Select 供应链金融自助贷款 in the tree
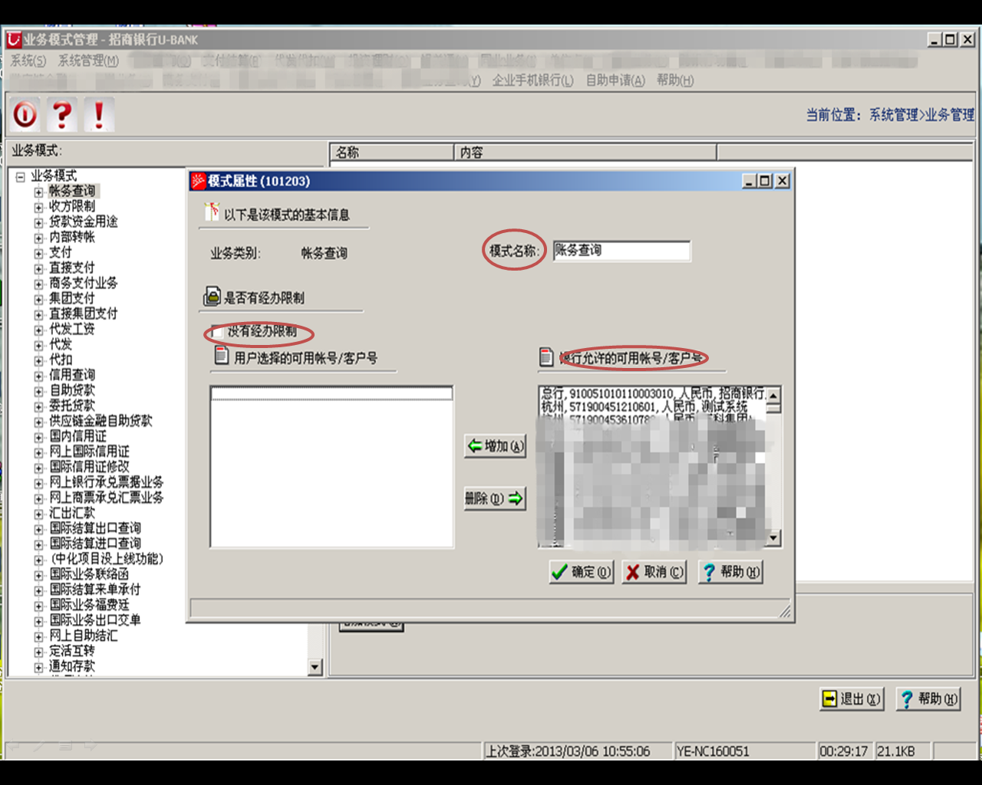 pos(101,421)
